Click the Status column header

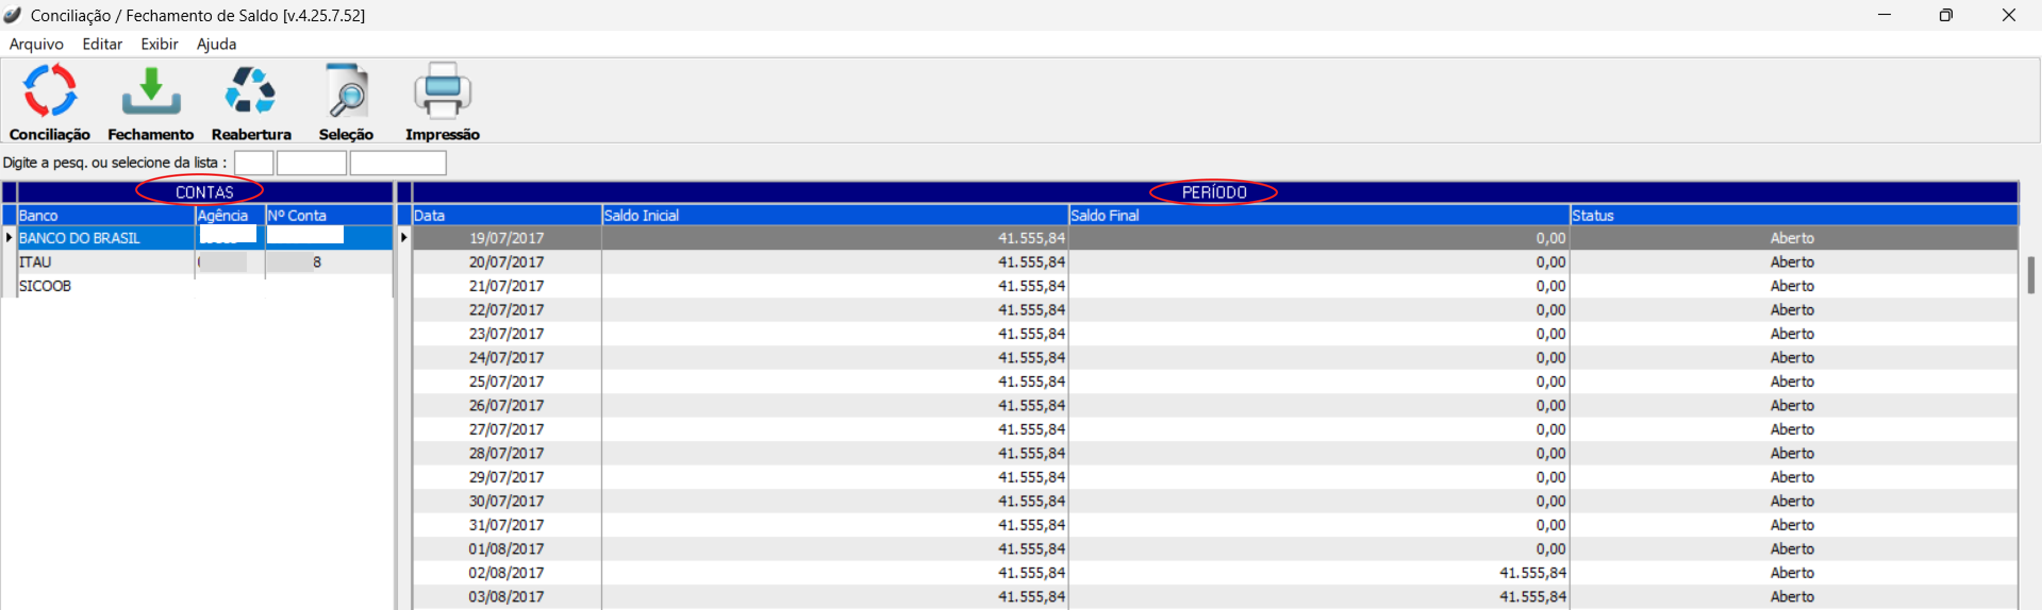(1793, 215)
